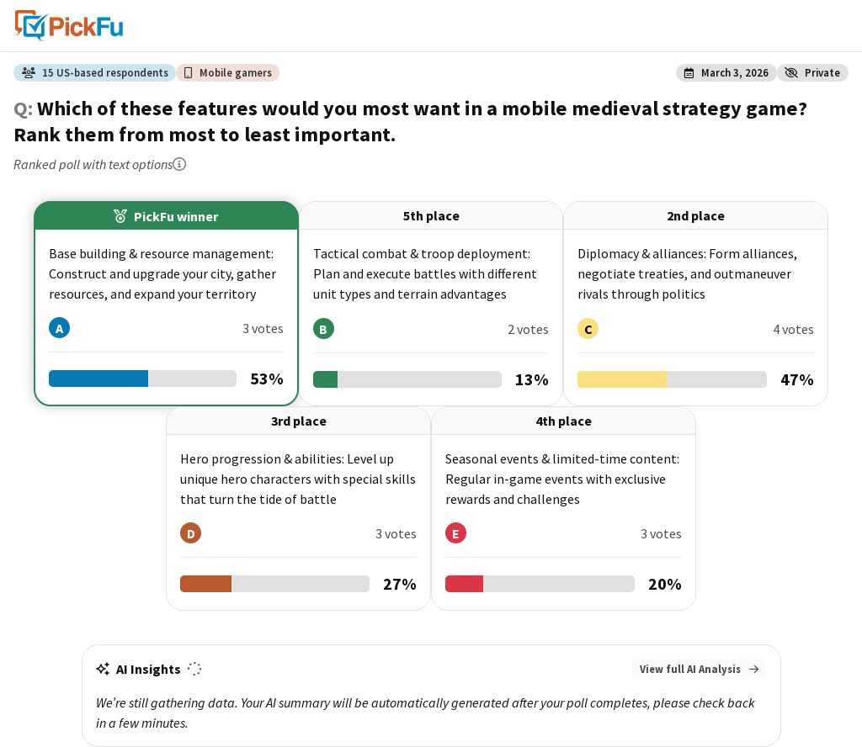
Task: Click the orange option D badge
Action: pyautogui.click(x=191, y=533)
